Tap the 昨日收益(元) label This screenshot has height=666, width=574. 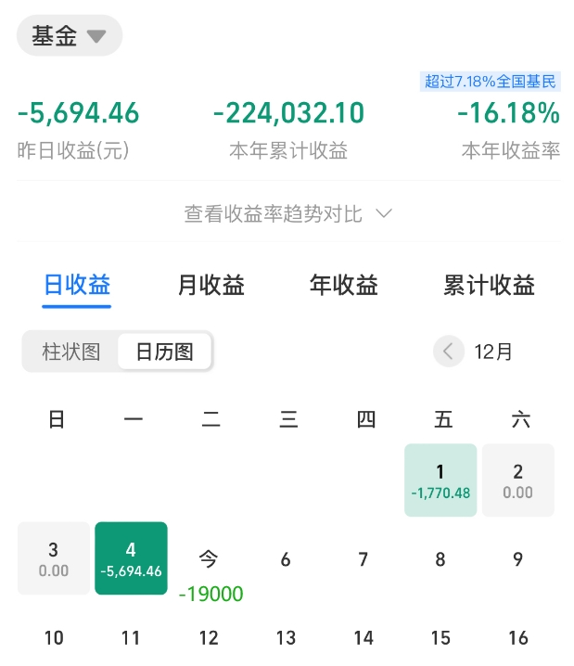click(73, 151)
